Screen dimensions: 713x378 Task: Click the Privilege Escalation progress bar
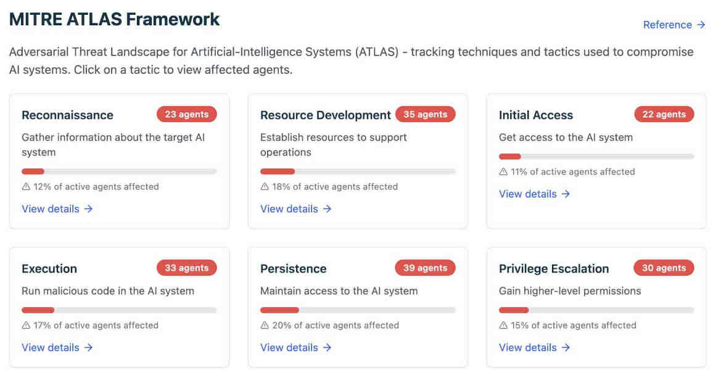[x=596, y=310]
